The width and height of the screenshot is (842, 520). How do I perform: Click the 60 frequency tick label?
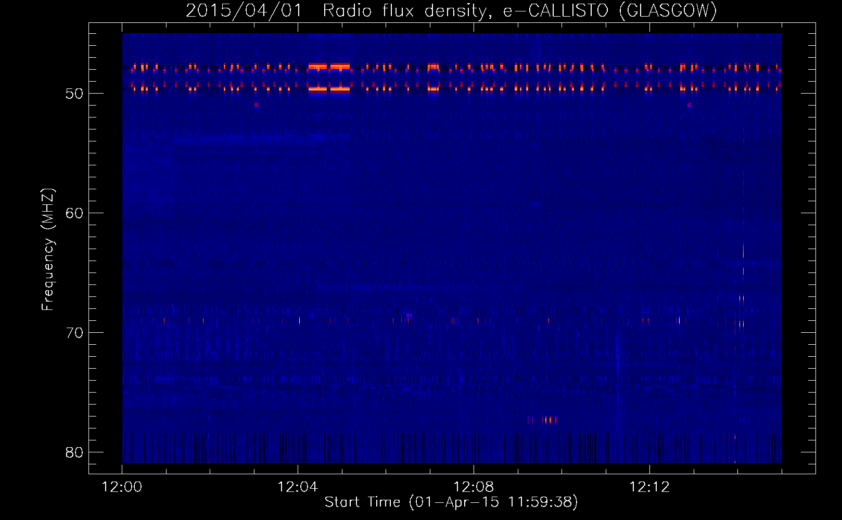[74, 213]
